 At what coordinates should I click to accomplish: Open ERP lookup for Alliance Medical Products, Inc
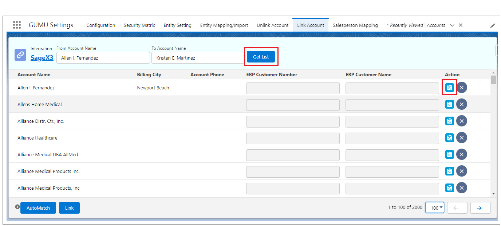point(450,188)
